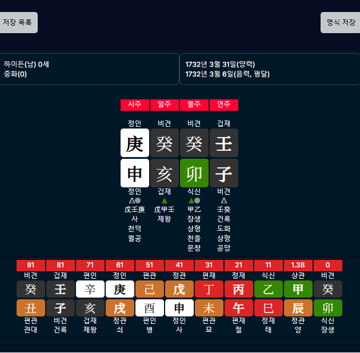The image size is (360, 353).
Task: Select the age 21 luck cycle header
Action: click(239, 266)
